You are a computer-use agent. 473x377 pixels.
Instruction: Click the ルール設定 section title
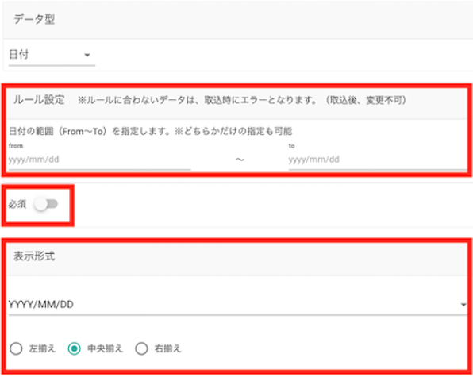pyautogui.click(x=39, y=100)
